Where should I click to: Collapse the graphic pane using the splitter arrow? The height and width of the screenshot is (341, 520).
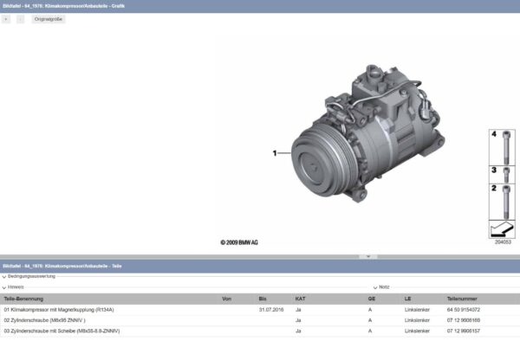click(x=368, y=256)
